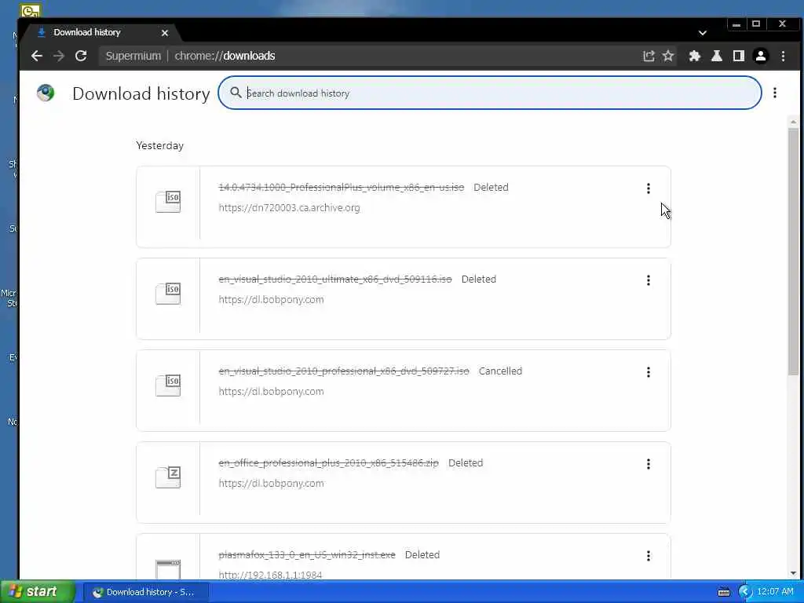Click the iso file icon for ProfessionalPlus_volume
Screen dimensions: 804x603
pos(168,202)
